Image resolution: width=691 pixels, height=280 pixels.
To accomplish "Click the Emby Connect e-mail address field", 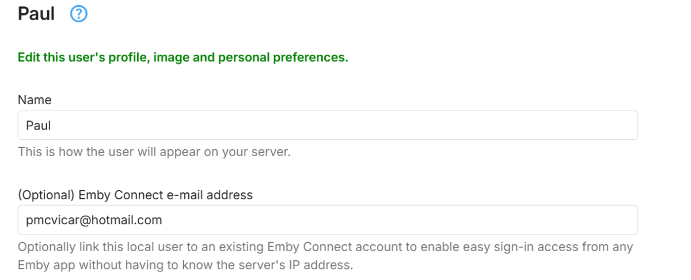I will click(328, 220).
